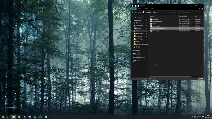Open the Home ribbon tab
The width and height of the screenshot is (212, 119).
point(140,9)
